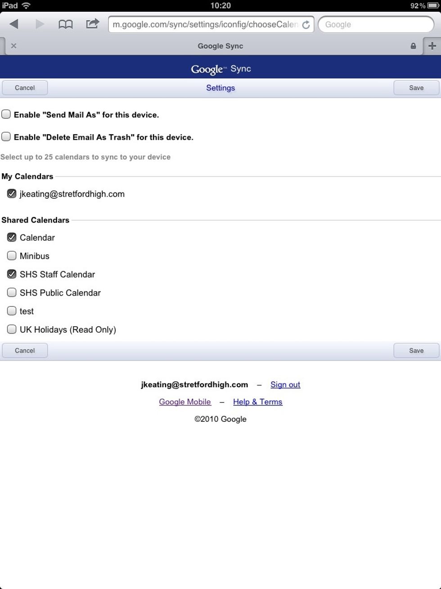Tap the share arrow icon
This screenshot has height=589, width=441.
(x=92, y=24)
